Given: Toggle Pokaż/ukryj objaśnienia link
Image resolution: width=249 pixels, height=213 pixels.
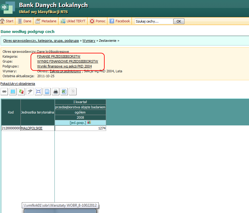Looking at the screenshot, I should pos(18,84).
